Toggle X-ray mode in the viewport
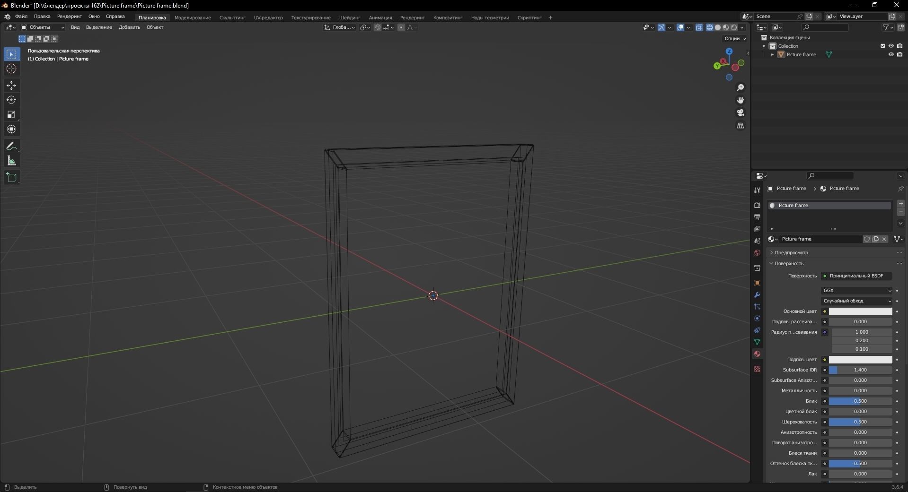This screenshot has width=908, height=492. point(699,27)
